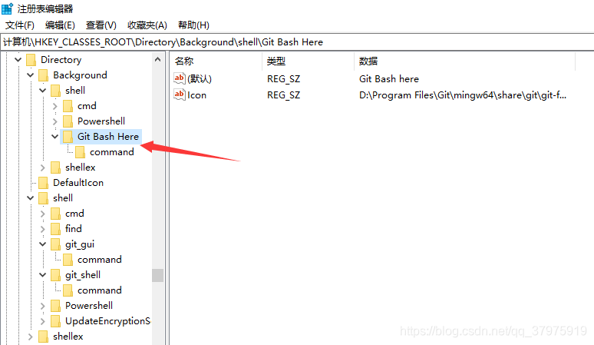Expand the cmd key under Background shell
This screenshot has height=345, width=594.
[x=54, y=106]
